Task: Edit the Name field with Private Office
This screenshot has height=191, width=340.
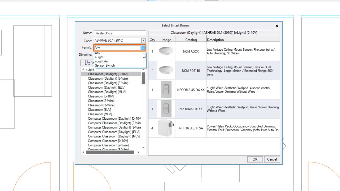Action: point(120,33)
